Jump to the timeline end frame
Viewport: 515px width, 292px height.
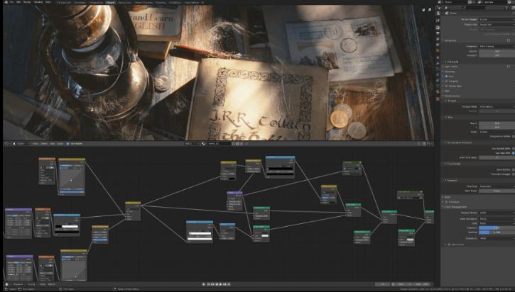[229, 284]
